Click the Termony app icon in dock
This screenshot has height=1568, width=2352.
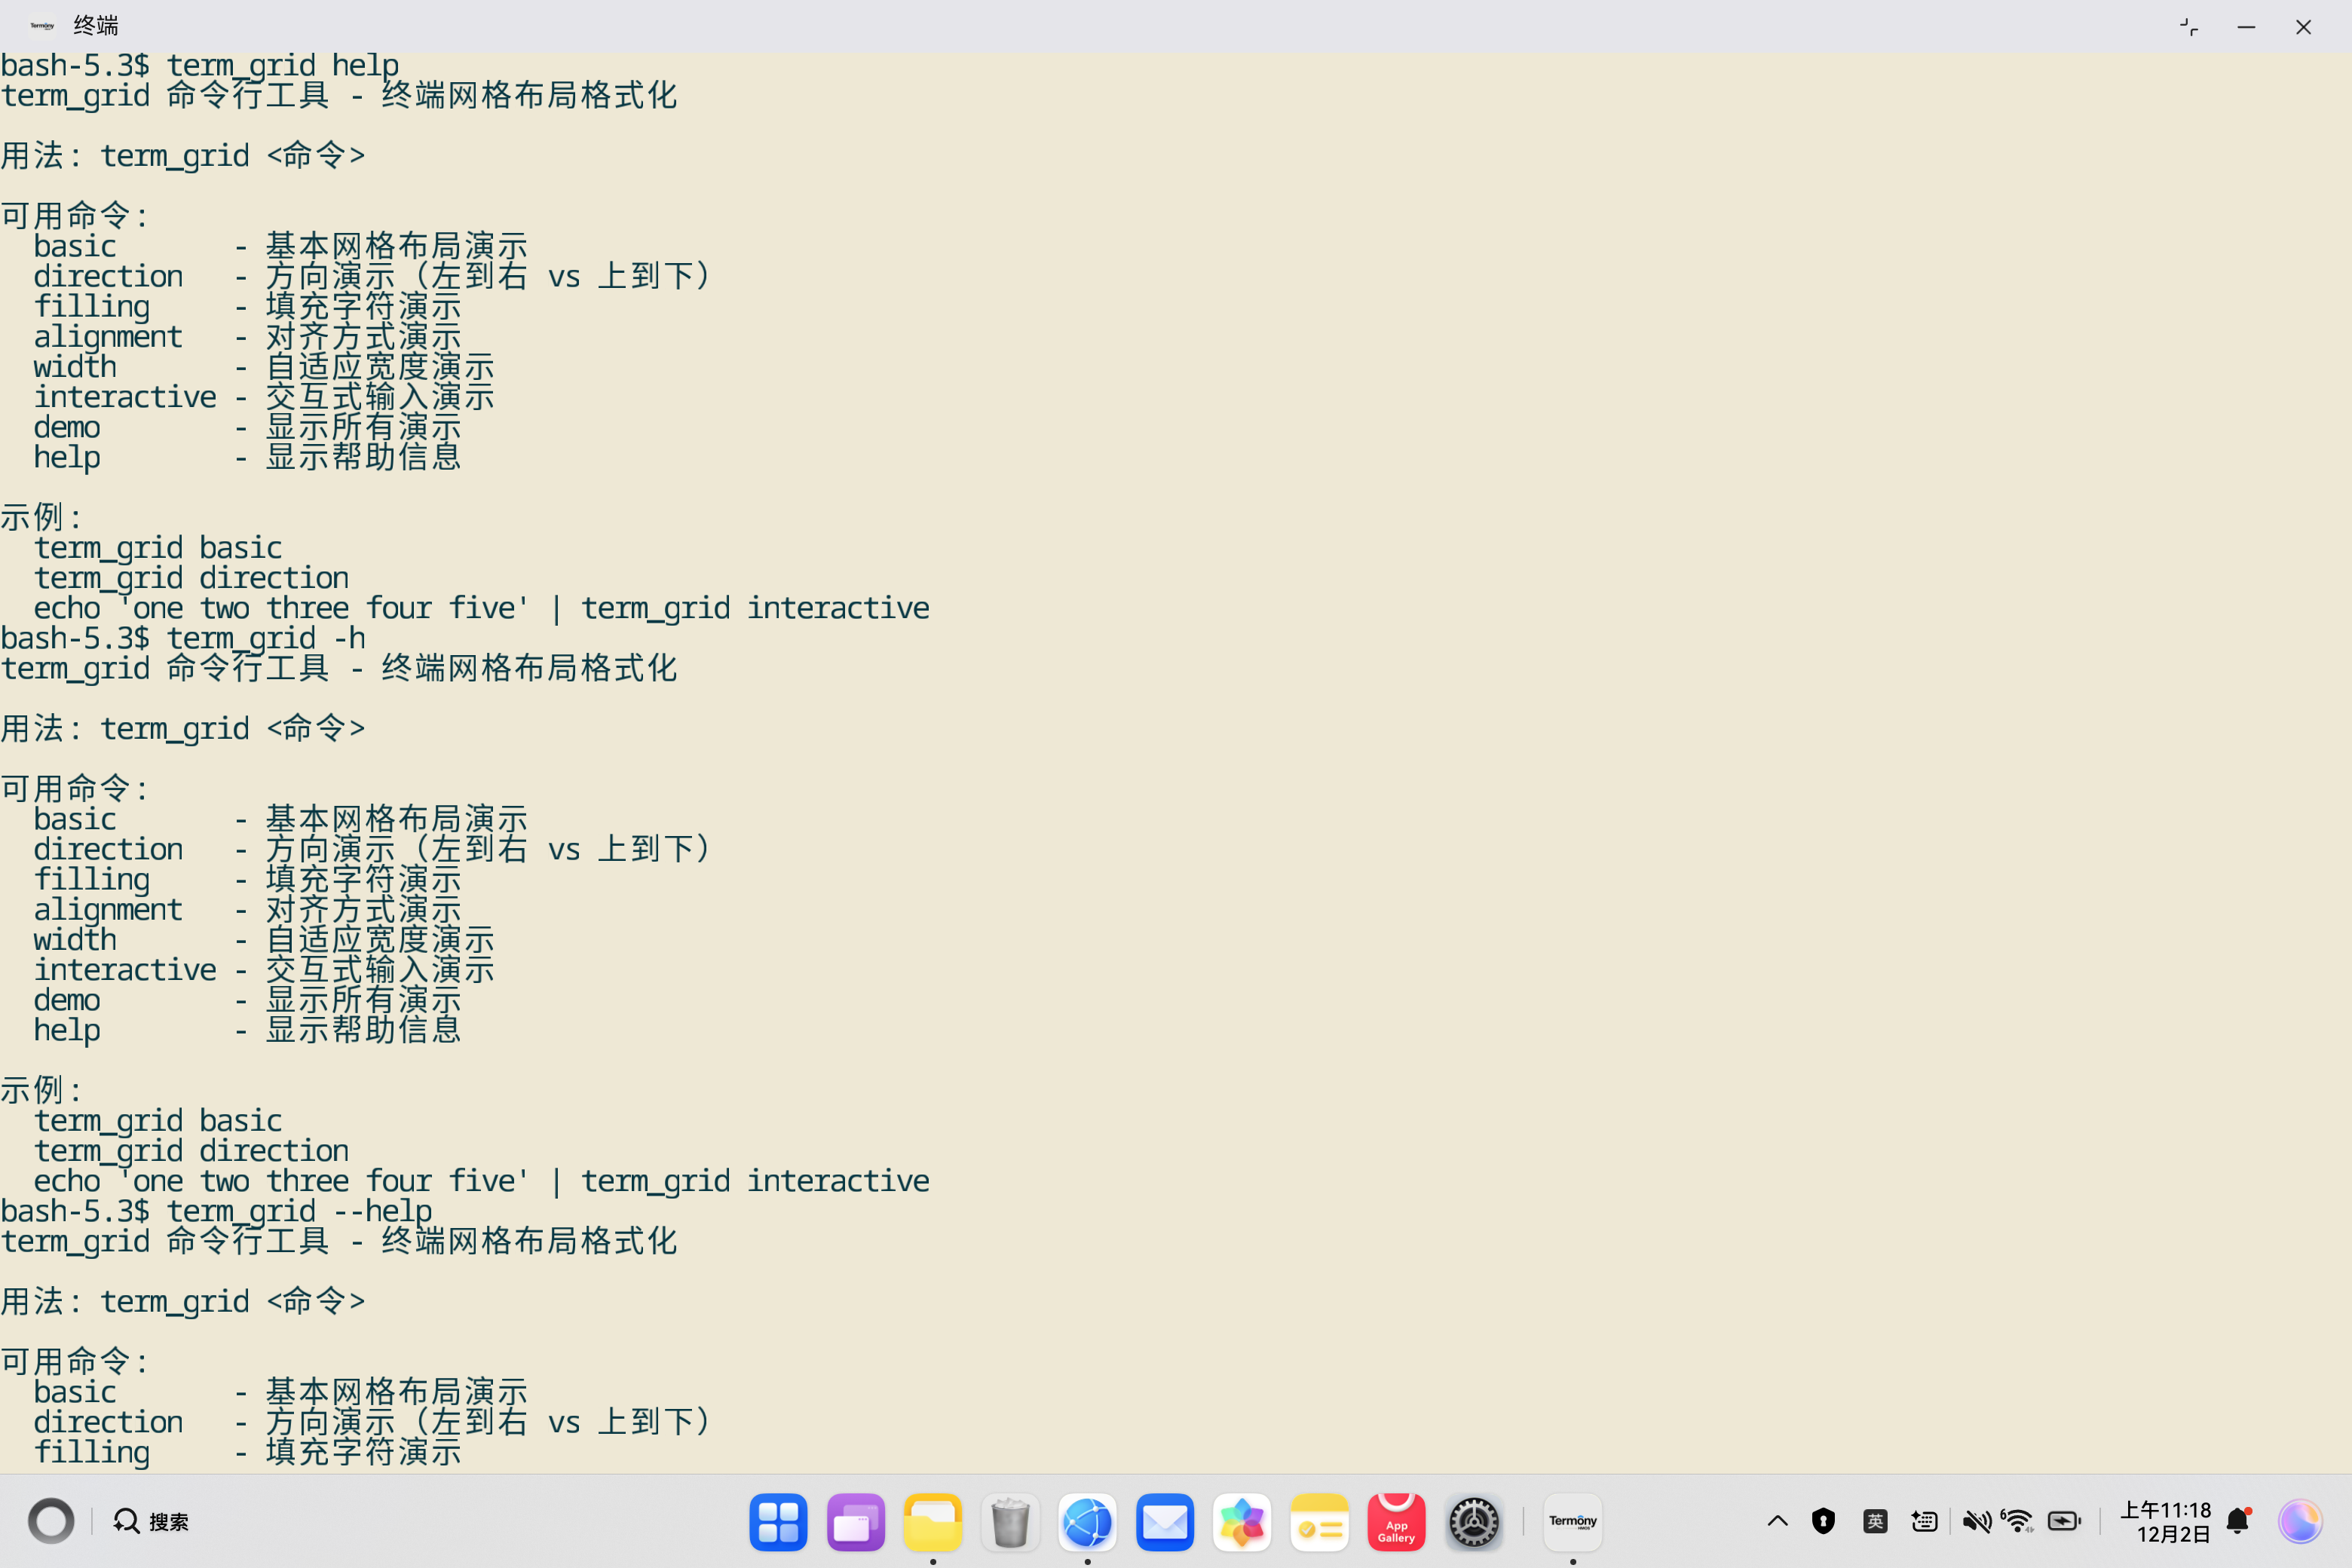1573,1522
